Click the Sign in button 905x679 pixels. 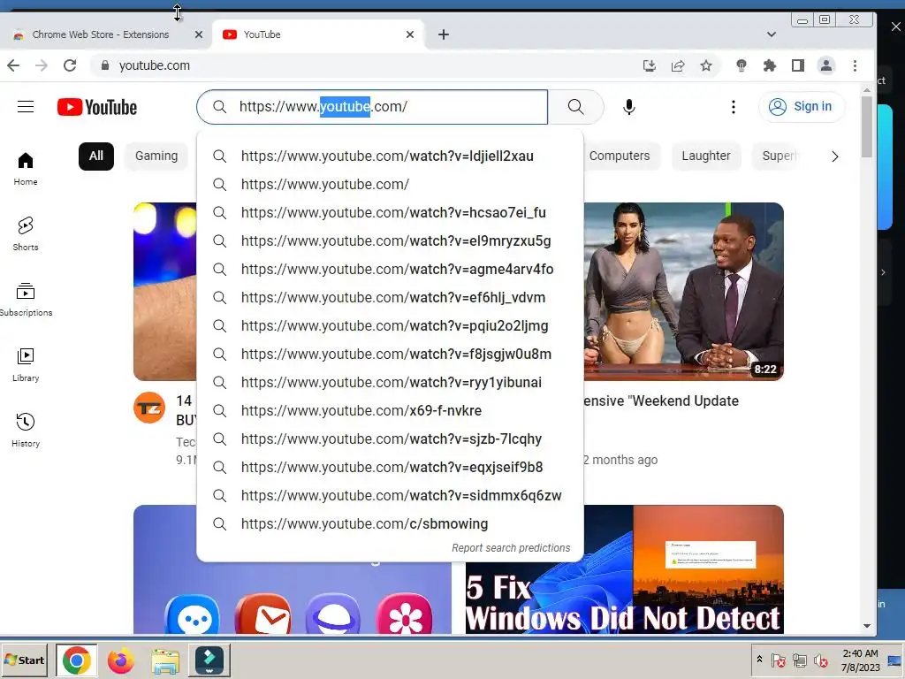802,107
